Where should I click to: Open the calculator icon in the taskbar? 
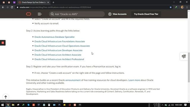pyautogui.click(x=49, y=105)
